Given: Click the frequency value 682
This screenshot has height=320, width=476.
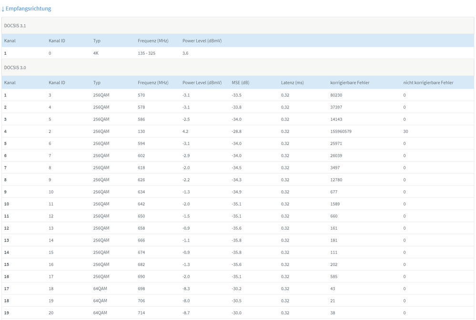Looking at the screenshot, I should (x=142, y=265).
